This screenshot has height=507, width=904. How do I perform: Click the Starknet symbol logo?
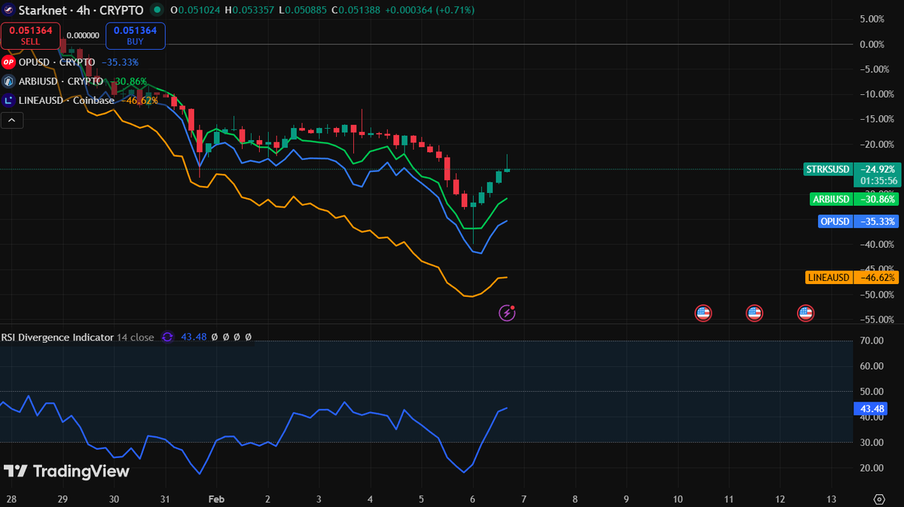[9, 10]
